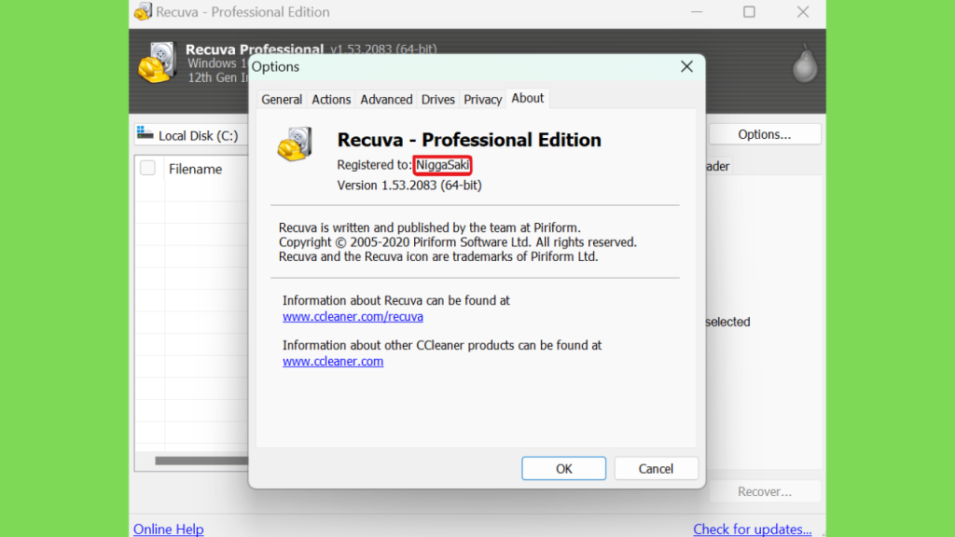Close the Options dialog with X
The image size is (955, 537).
click(x=686, y=66)
